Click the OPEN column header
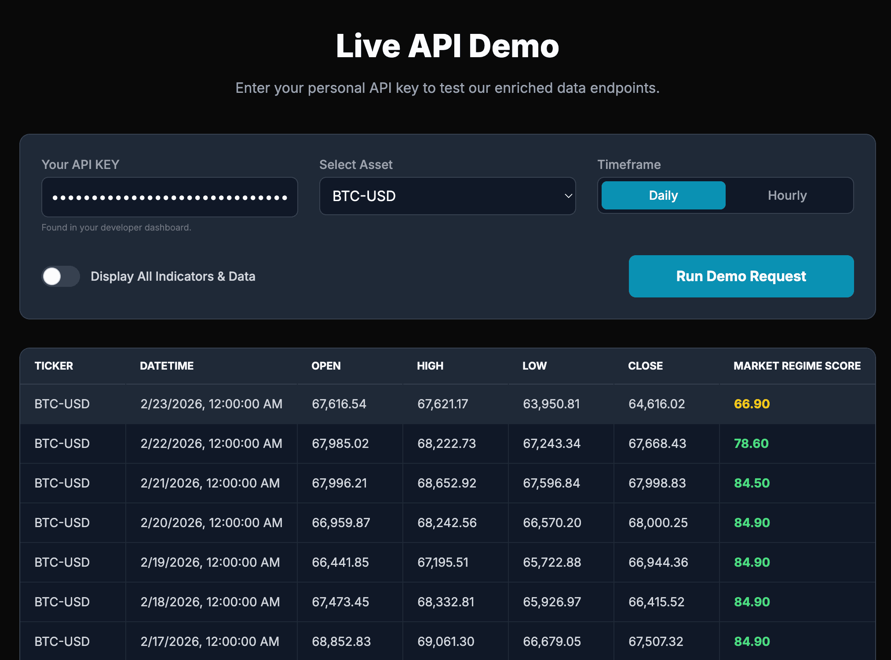The height and width of the screenshot is (660, 891). 326,366
